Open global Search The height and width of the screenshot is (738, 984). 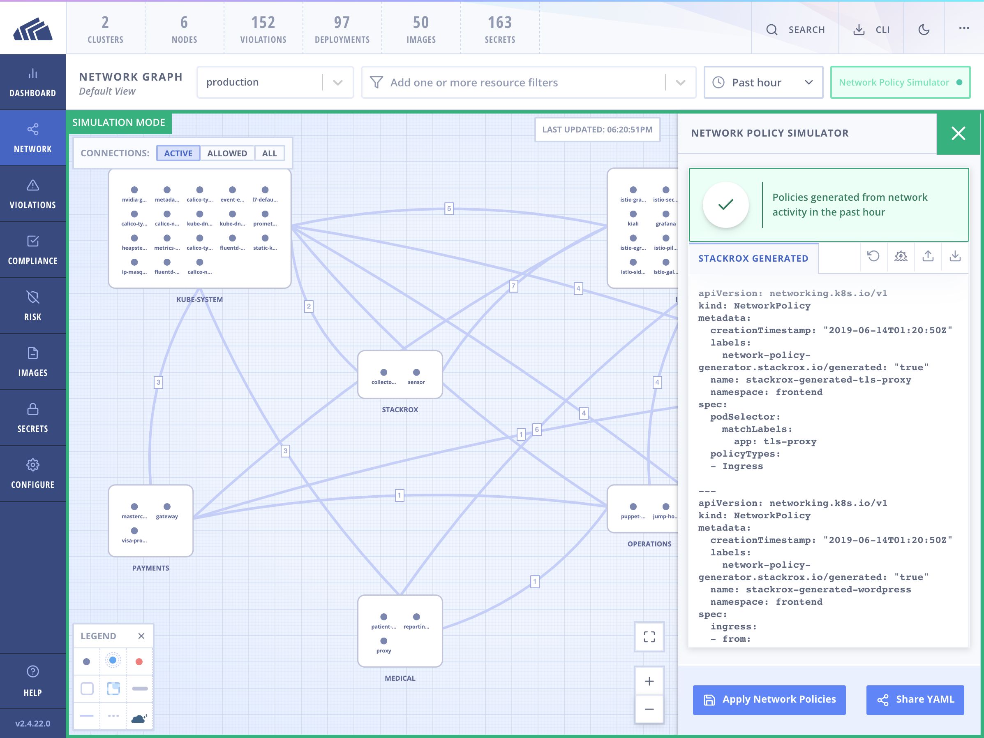point(795,29)
